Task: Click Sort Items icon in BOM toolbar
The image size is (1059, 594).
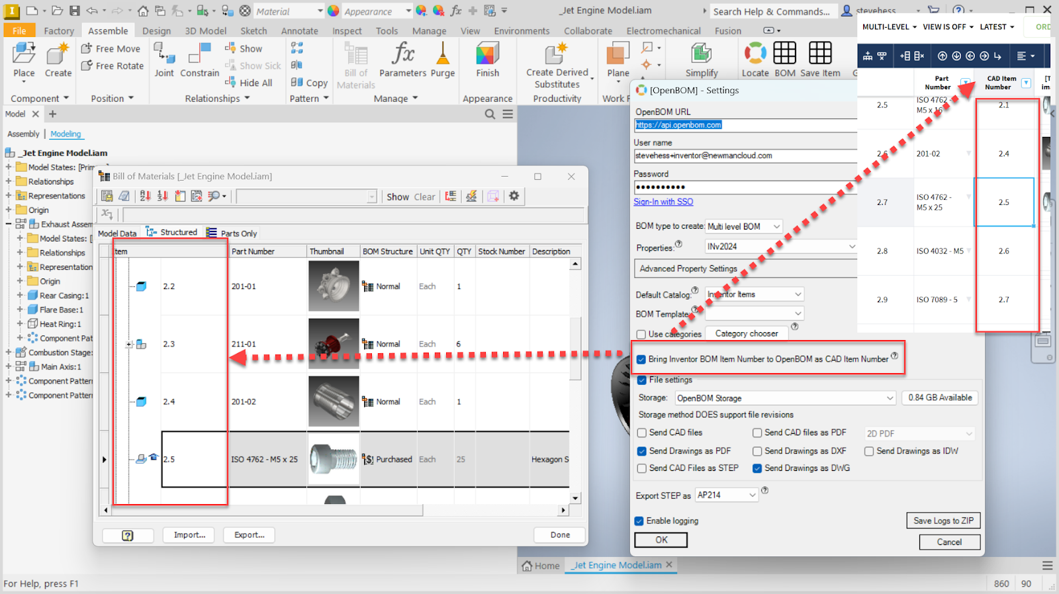Action: [x=145, y=196]
